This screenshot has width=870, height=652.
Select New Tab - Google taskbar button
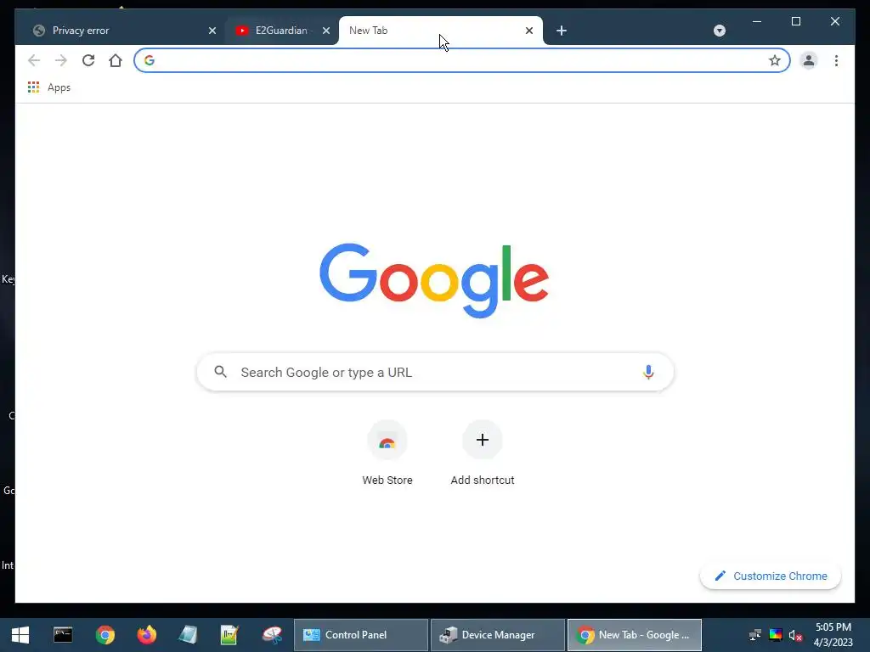635,635
